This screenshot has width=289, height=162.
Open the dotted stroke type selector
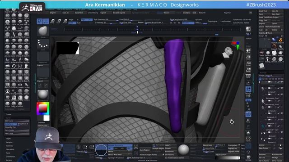pyautogui.click(x=43, y=44)
